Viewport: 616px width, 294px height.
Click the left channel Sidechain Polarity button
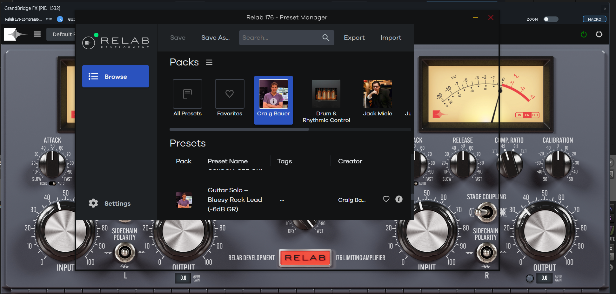(125, 252)
